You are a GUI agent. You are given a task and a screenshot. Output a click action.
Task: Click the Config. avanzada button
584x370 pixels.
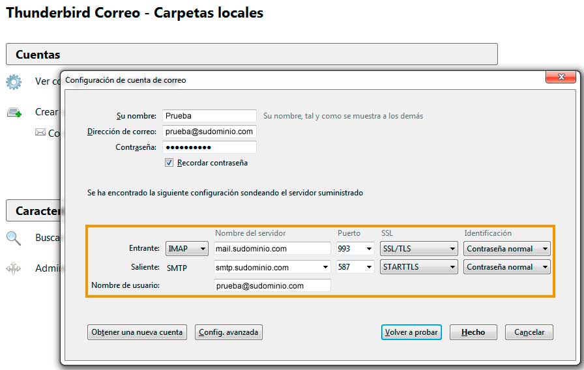(228, 332)
